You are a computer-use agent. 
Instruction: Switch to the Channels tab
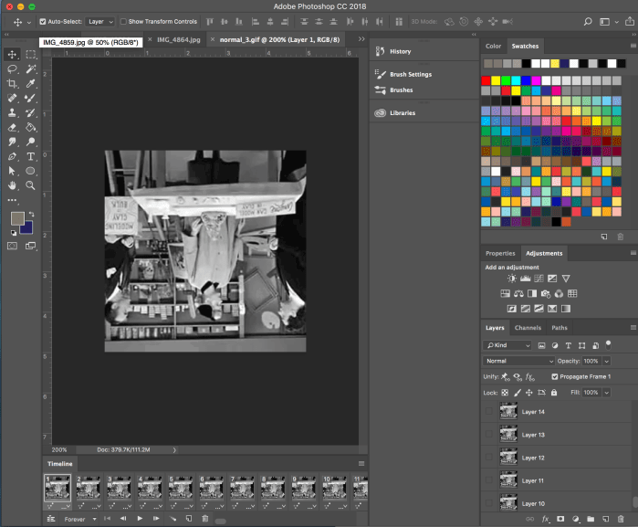[528, 328]
